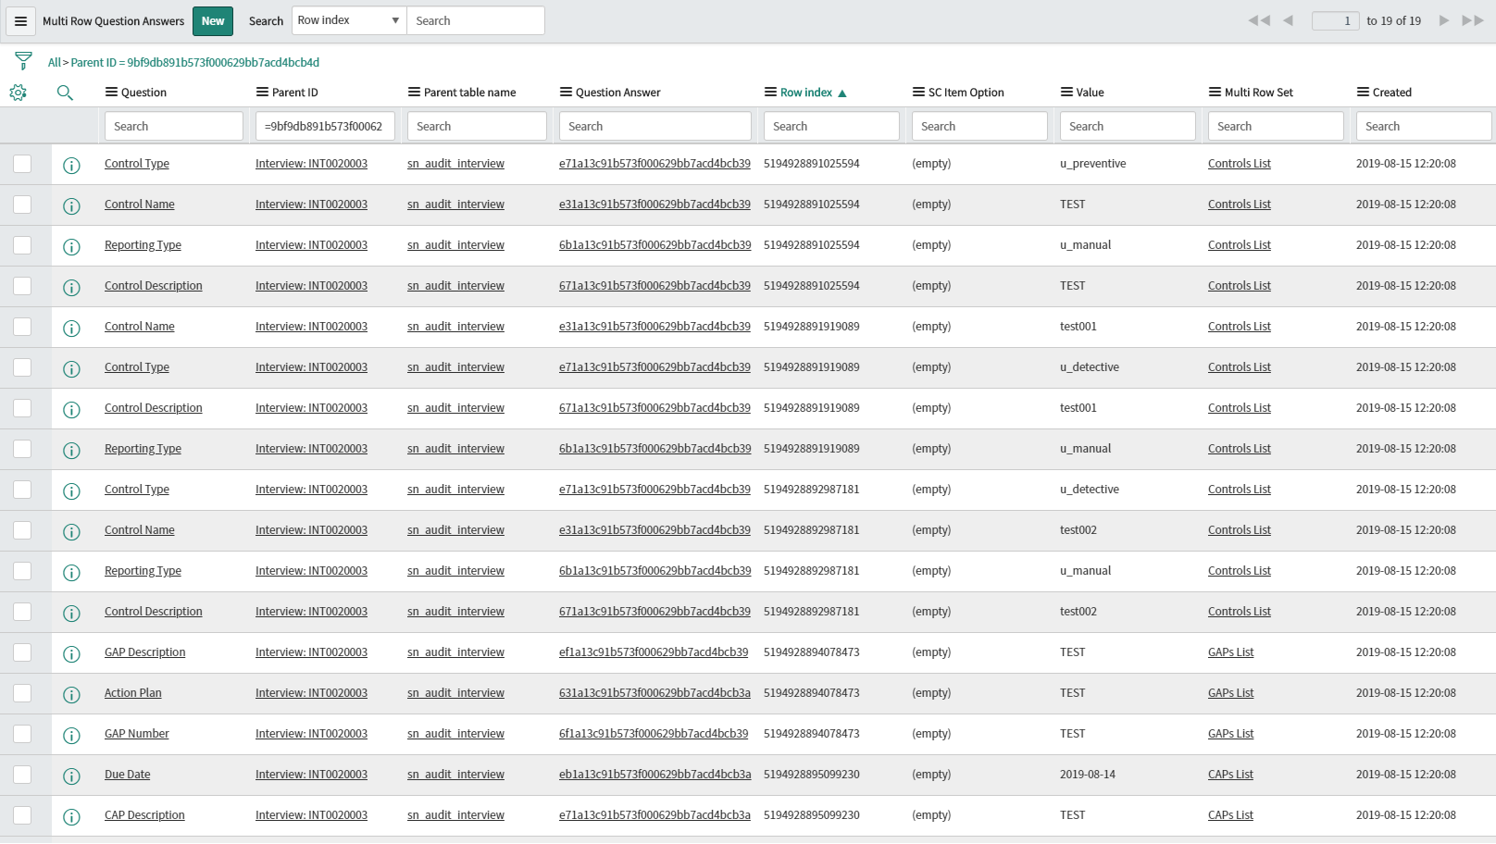Preview info icon for Control Name test001 row
This screenshot has width=1496, height=844.
[71, 329]
